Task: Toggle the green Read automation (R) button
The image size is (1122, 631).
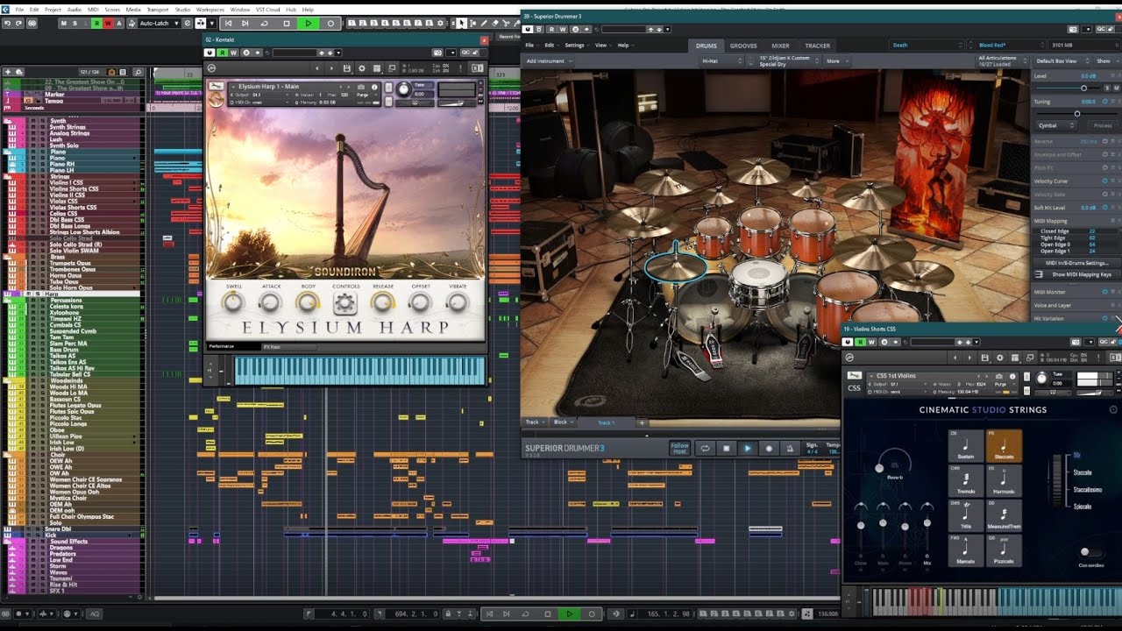Action: coord(96,24)
